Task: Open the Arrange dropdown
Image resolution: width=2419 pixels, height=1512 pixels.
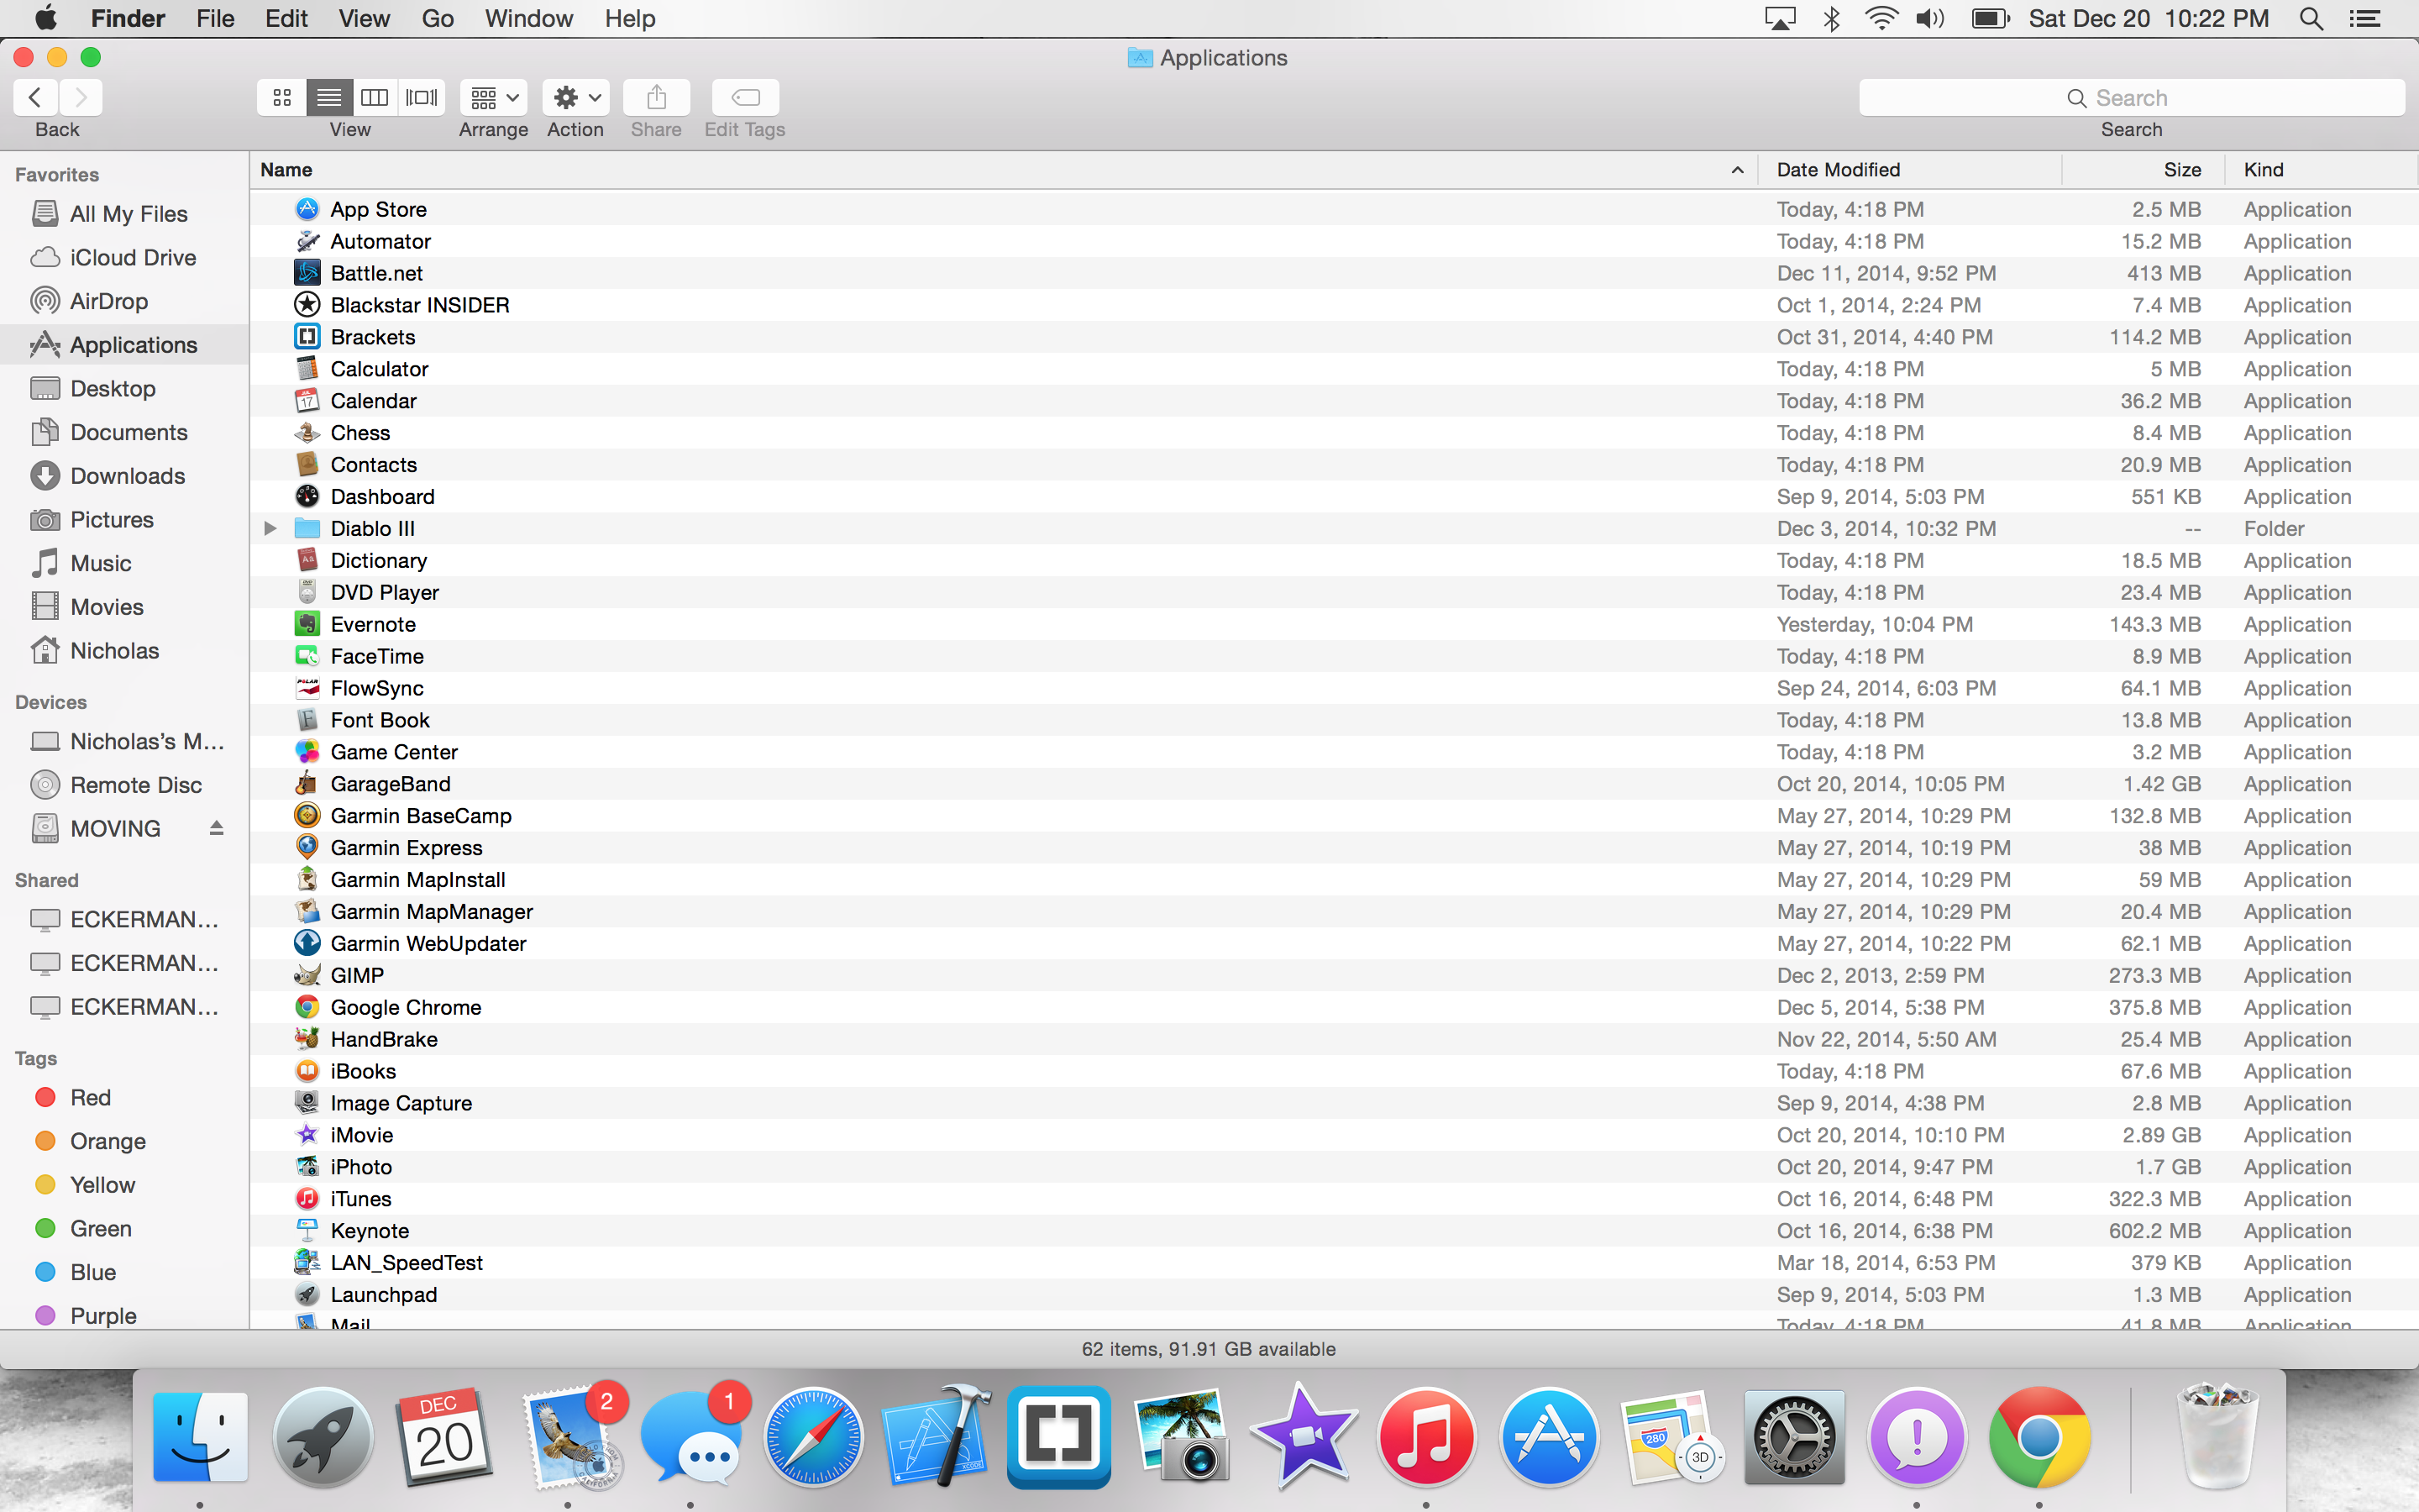Action: point(494,97)
